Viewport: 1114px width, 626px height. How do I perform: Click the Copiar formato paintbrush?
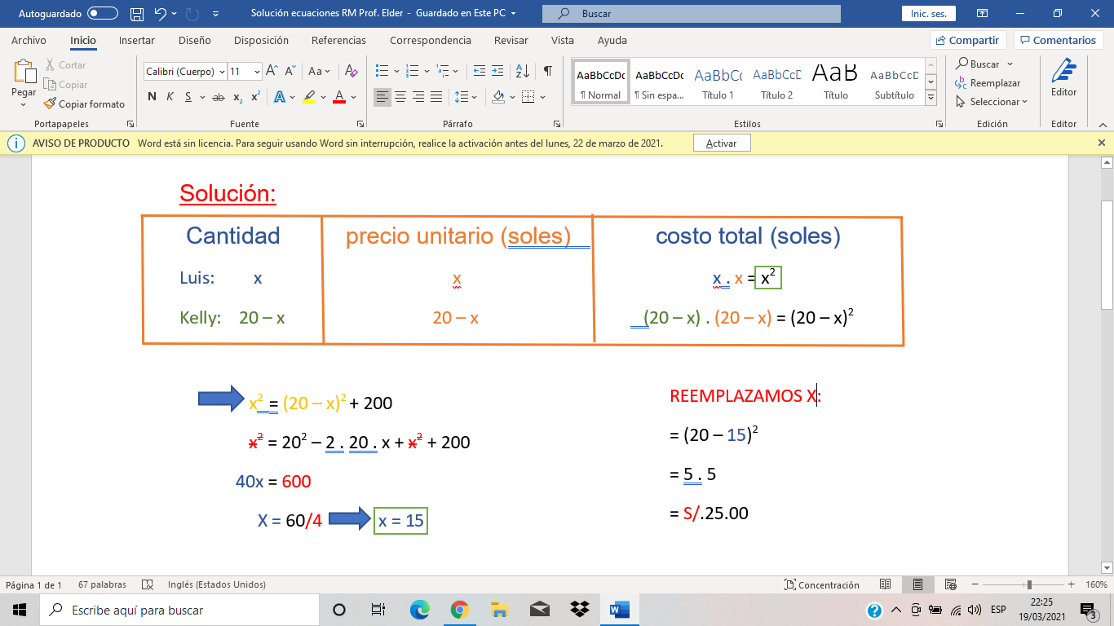point(85,104)
